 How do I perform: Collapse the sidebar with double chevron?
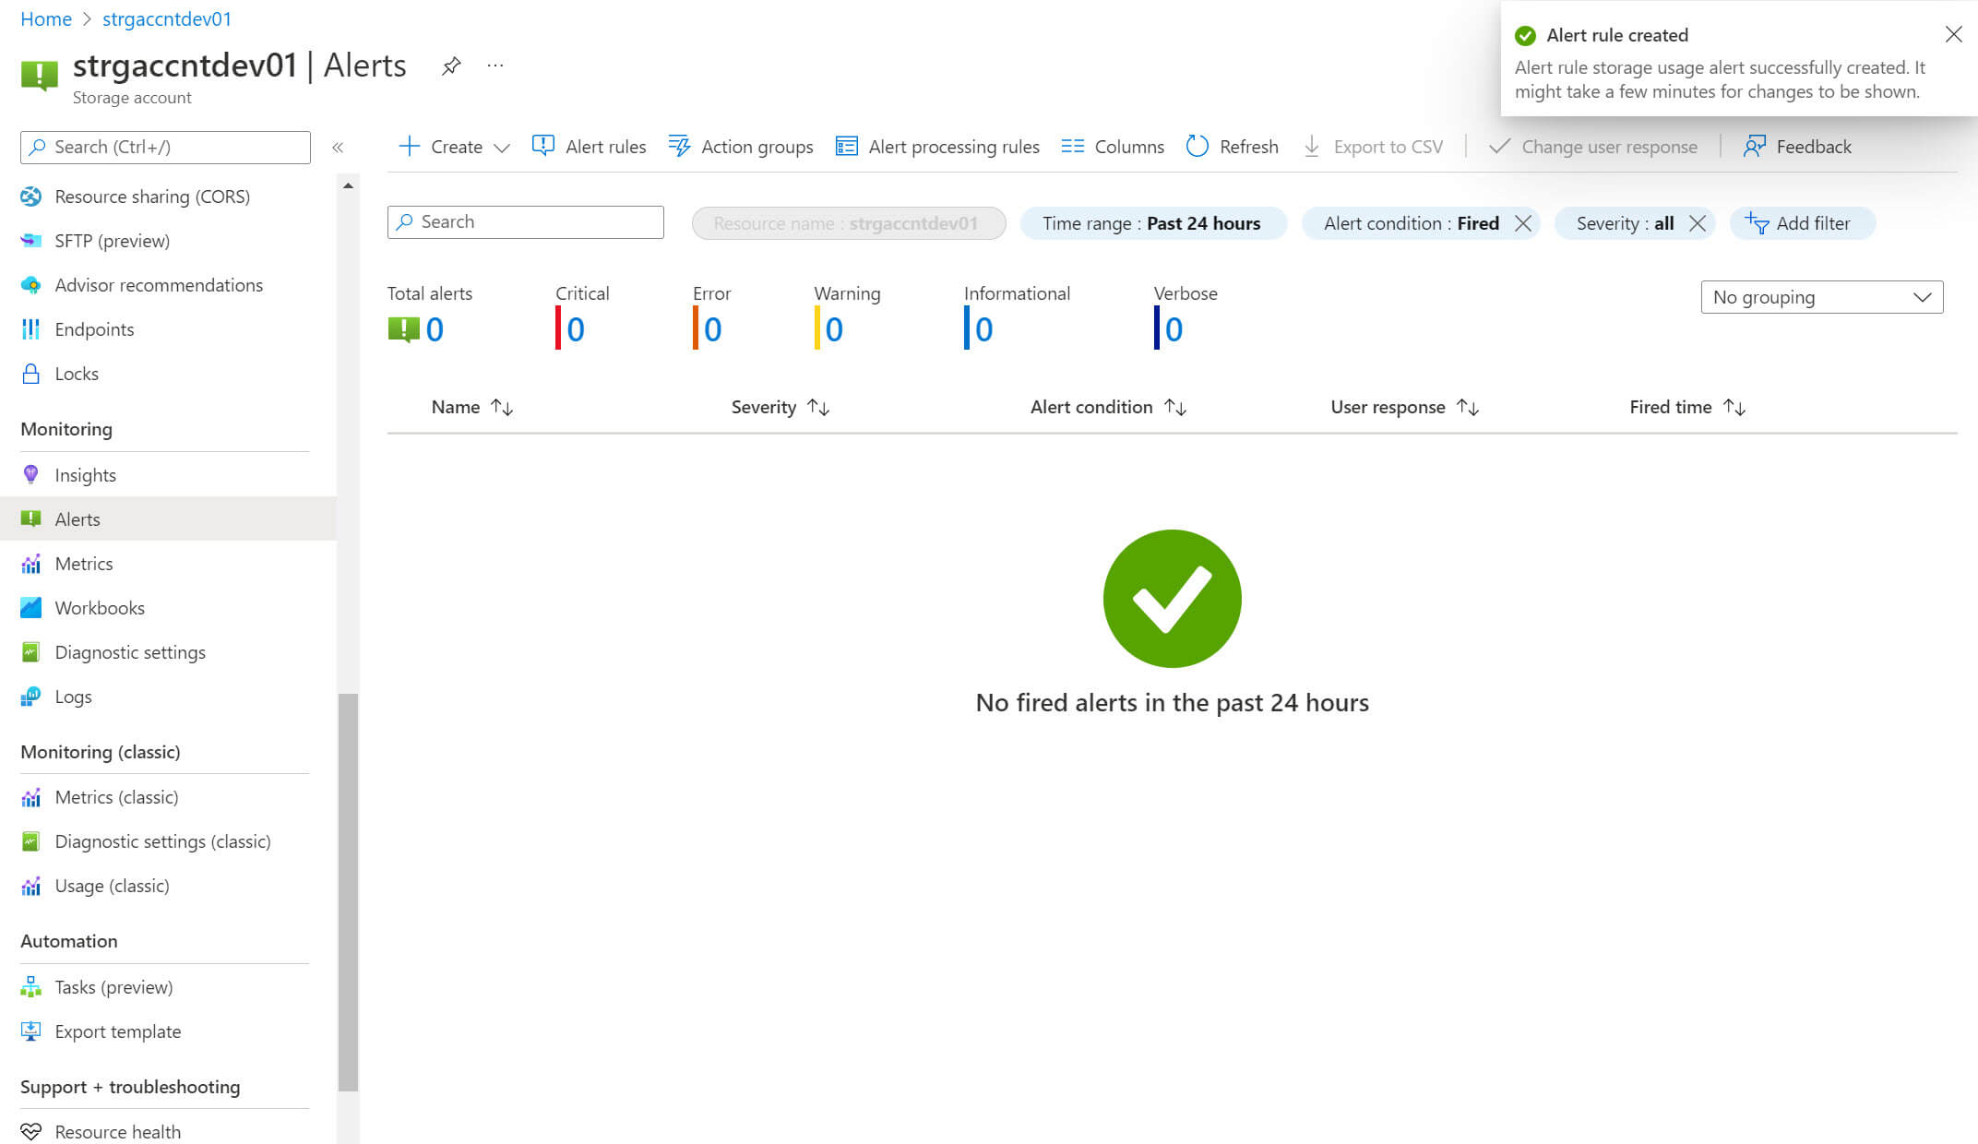338,148
